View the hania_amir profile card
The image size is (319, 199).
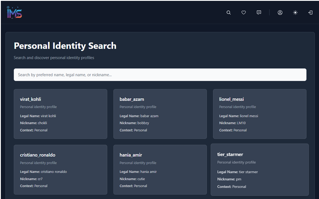(160, 170)
